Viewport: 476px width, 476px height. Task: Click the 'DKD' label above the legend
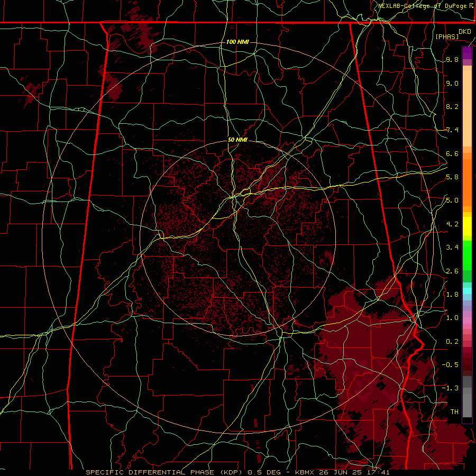[464, 32]
